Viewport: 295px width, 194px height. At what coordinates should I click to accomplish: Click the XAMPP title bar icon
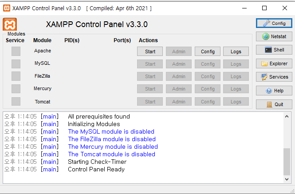coord(7,8)
